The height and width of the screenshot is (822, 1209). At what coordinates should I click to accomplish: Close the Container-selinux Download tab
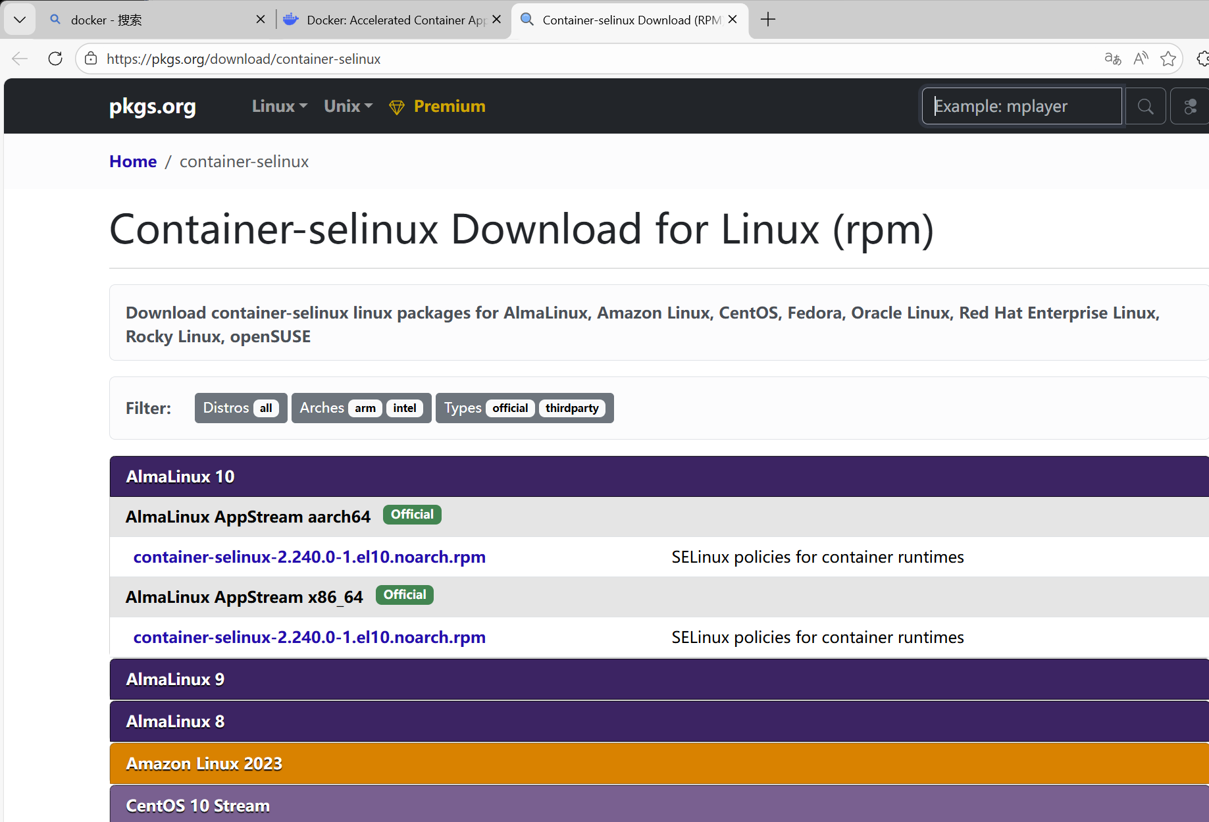click(x=733, y=20)
